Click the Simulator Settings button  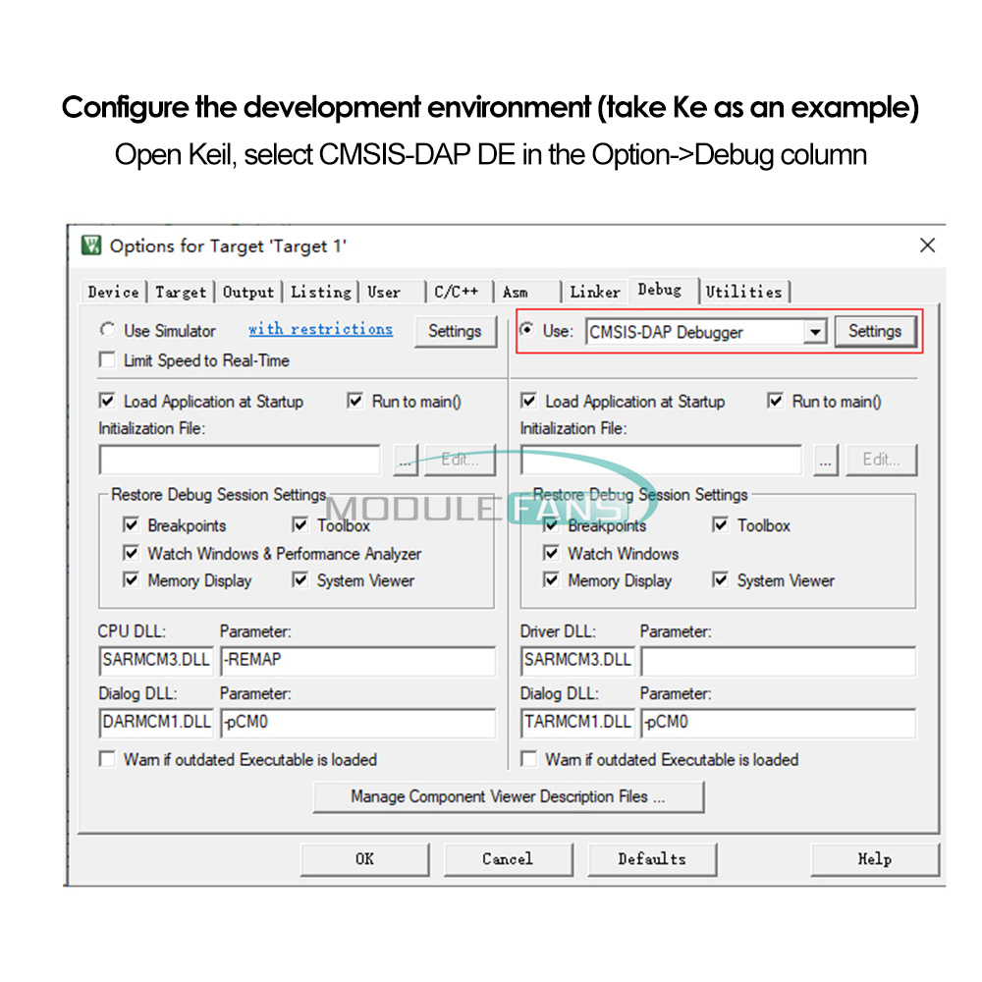pos(455,332)
